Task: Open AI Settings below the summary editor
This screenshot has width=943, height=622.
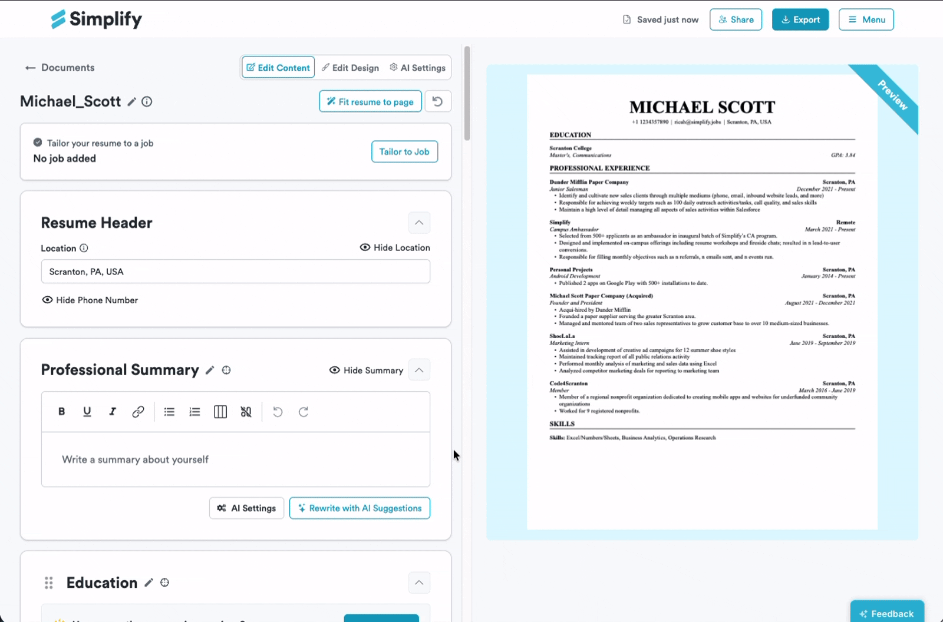Action: tap(246, 508)
